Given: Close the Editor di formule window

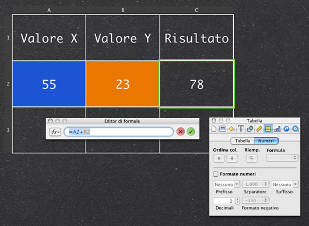Looking at the screenshot, I should (51, 121).
